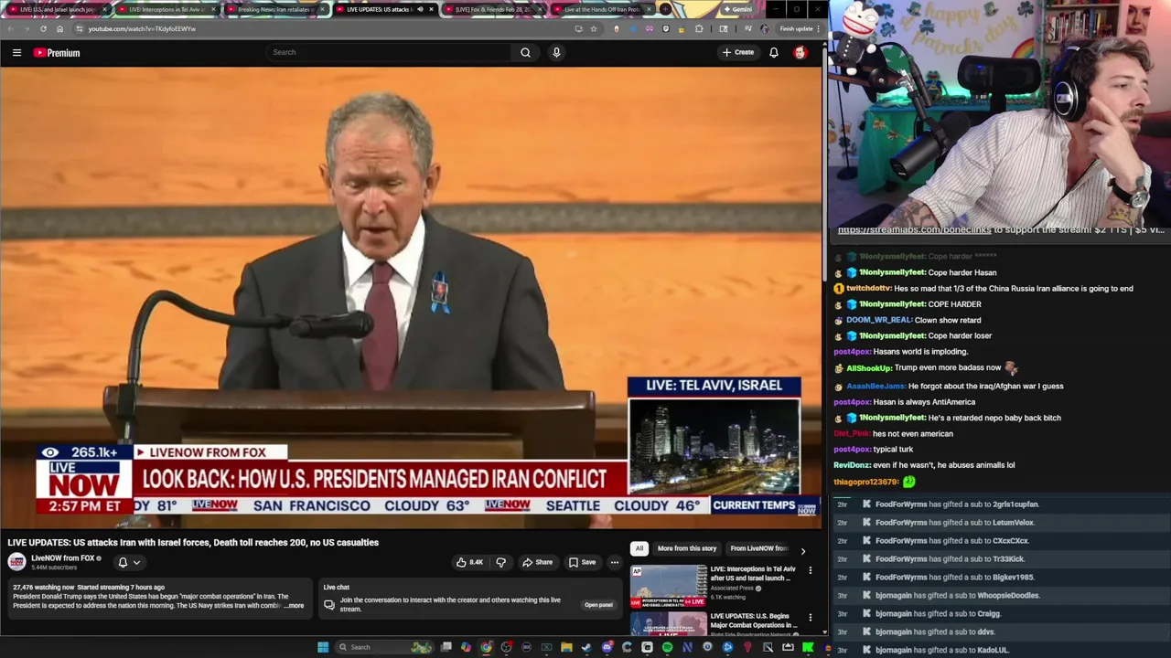Open Spotify from the taskbar
This screenshot has width=1171, height=658.
click(x=667, y=647)
